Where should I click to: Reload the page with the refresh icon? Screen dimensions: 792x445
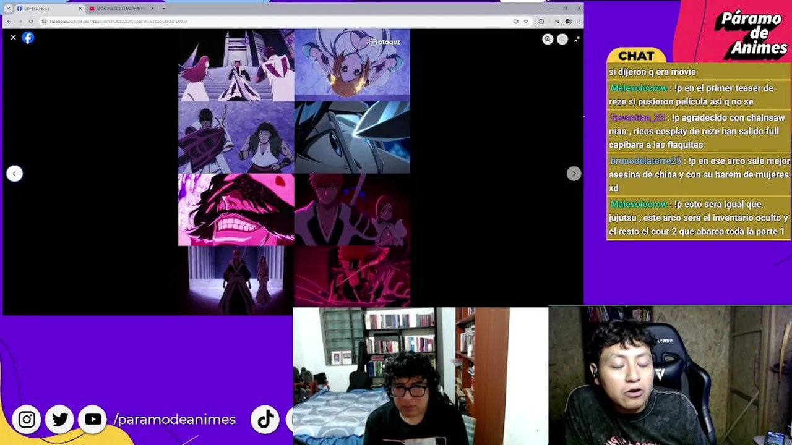point(30,21)
